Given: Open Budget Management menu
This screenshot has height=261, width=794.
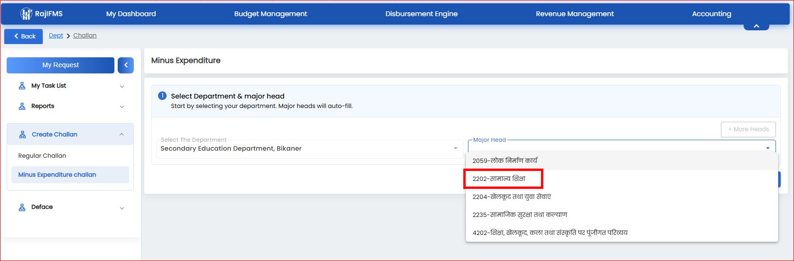Looking at the screenshot, I should (x=271, y=14).
